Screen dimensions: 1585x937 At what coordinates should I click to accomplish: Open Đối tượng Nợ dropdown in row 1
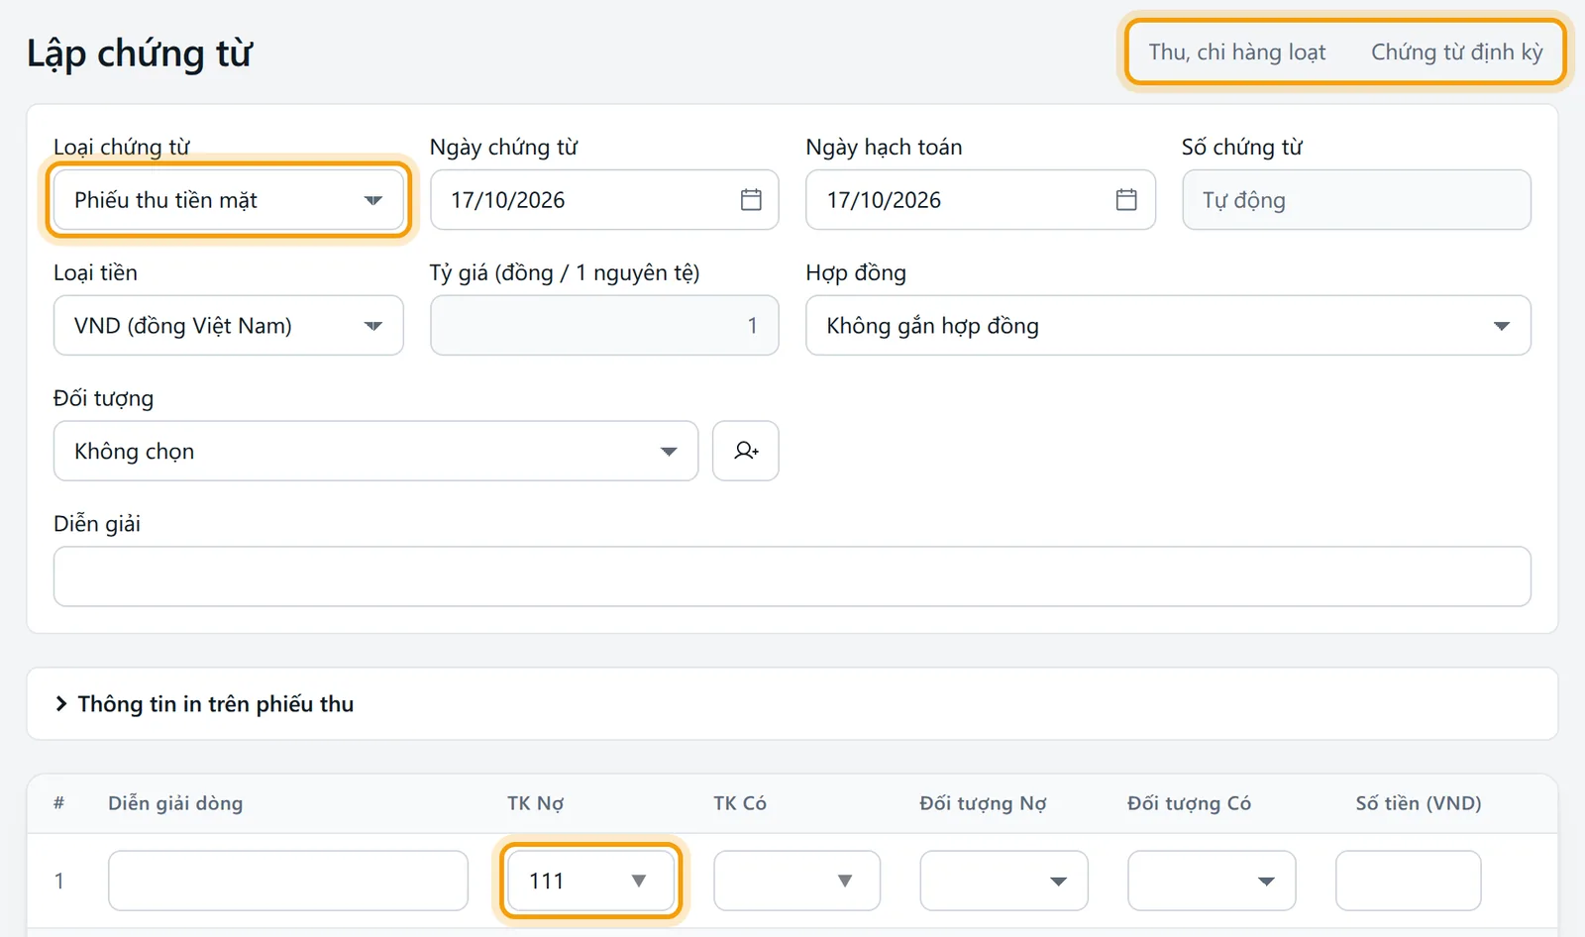coord(1004,881)
